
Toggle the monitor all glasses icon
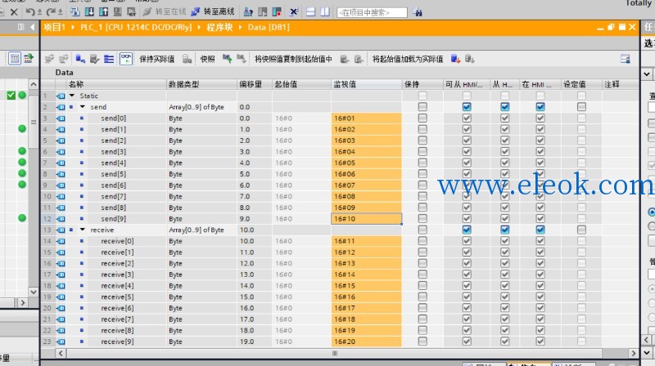coord(126,59)
